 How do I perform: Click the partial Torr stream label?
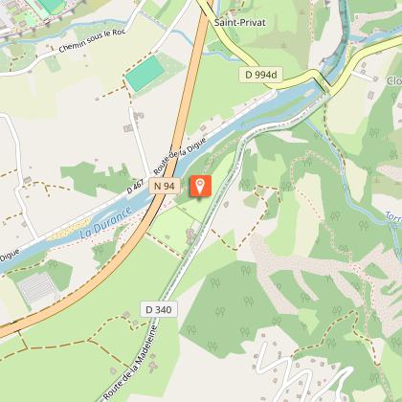pos(393,216)
